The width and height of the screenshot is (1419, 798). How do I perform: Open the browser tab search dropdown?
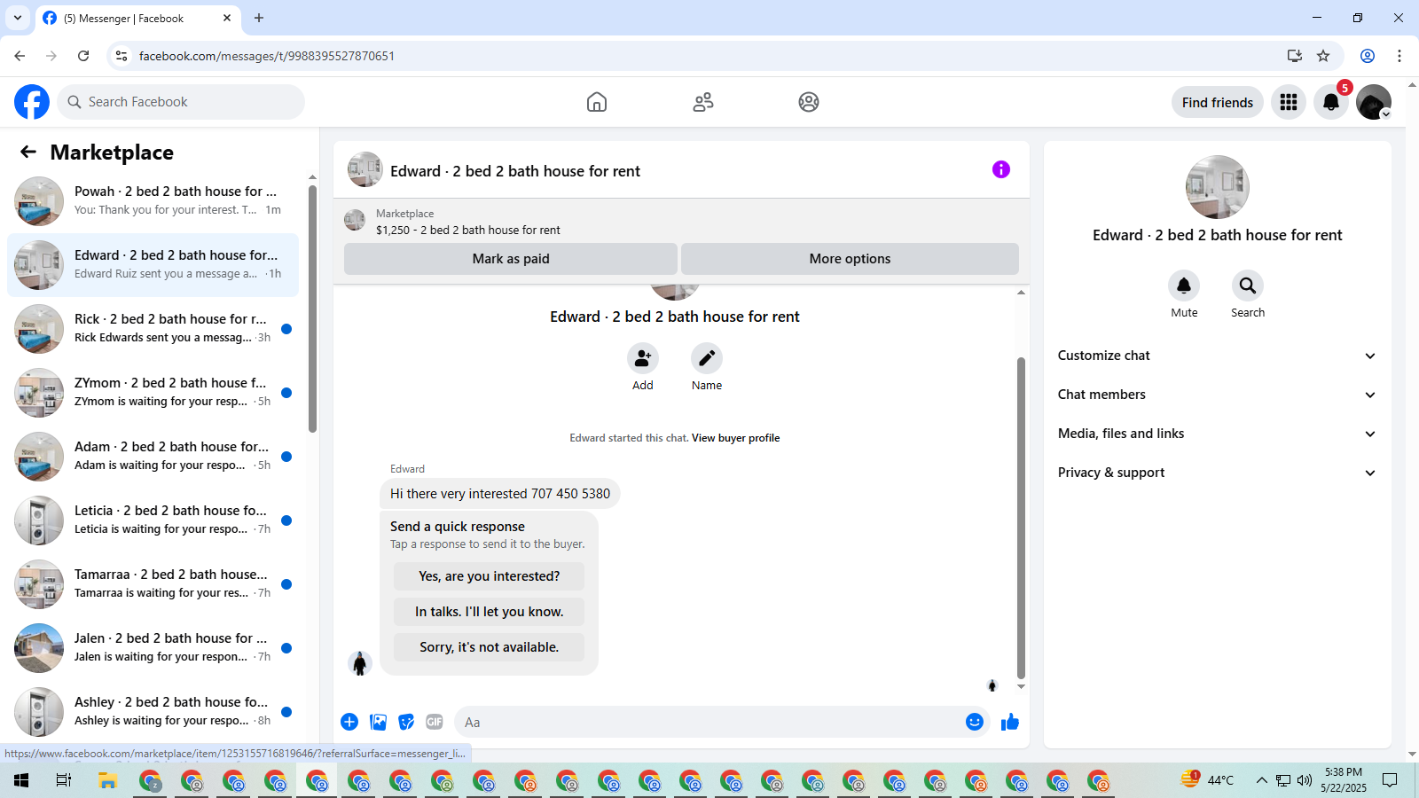pyautogui.click(x=17, y=18)
